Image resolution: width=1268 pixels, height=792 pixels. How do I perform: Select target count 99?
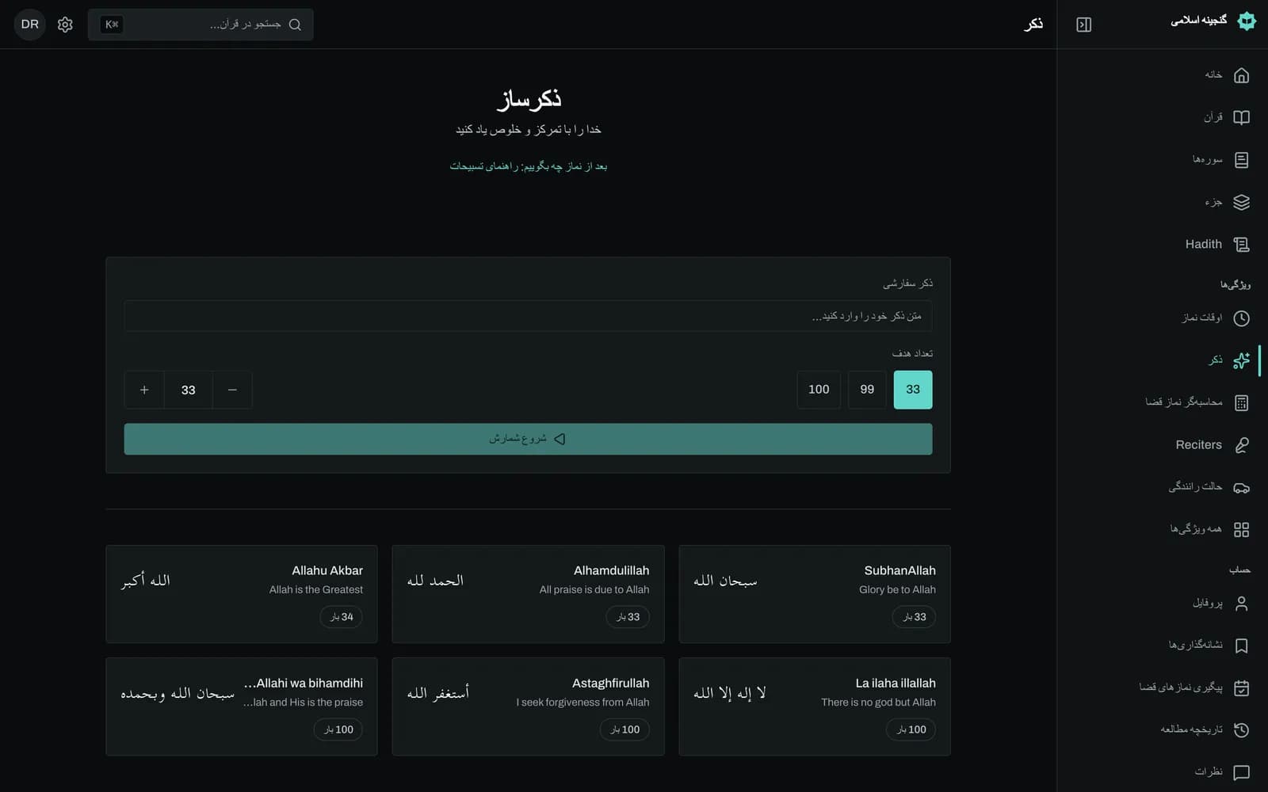tap(867, 390)
